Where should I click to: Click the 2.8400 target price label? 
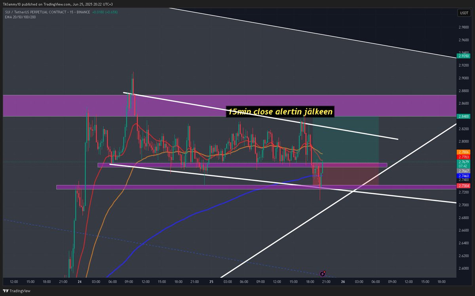[464, 116]
